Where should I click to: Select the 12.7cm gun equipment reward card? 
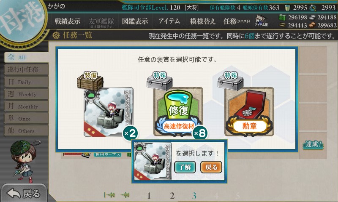click(x=109, y=112)
